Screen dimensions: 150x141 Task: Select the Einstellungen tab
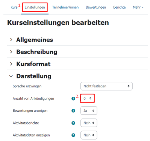tap(35, 7)
